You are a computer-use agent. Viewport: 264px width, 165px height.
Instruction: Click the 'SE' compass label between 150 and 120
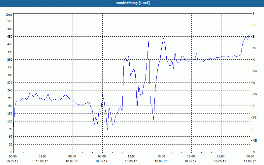(x=254, y=117)
